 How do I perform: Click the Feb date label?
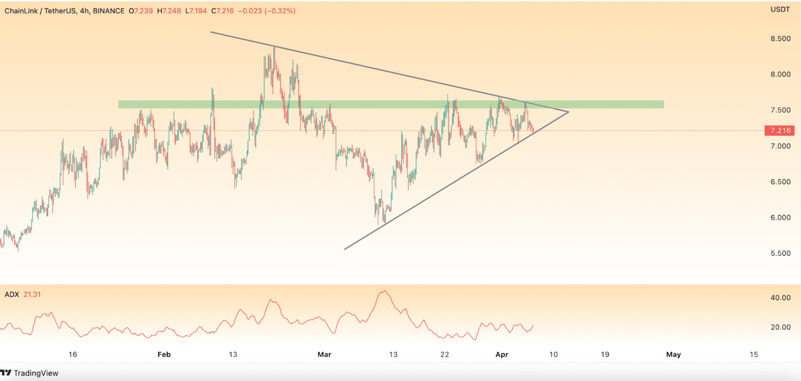(164, 354)
